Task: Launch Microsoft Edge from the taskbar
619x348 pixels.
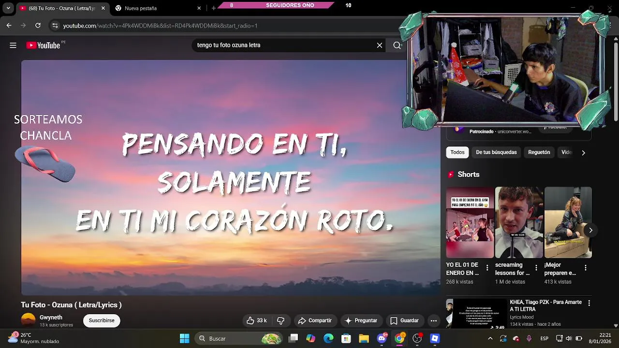Action: 328,338
